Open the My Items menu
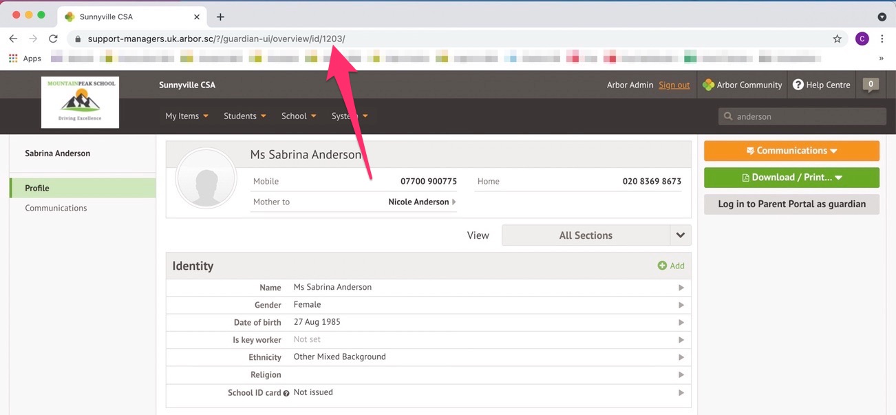The width and height of the screenshot is (896, 415). tap(186, 116)
